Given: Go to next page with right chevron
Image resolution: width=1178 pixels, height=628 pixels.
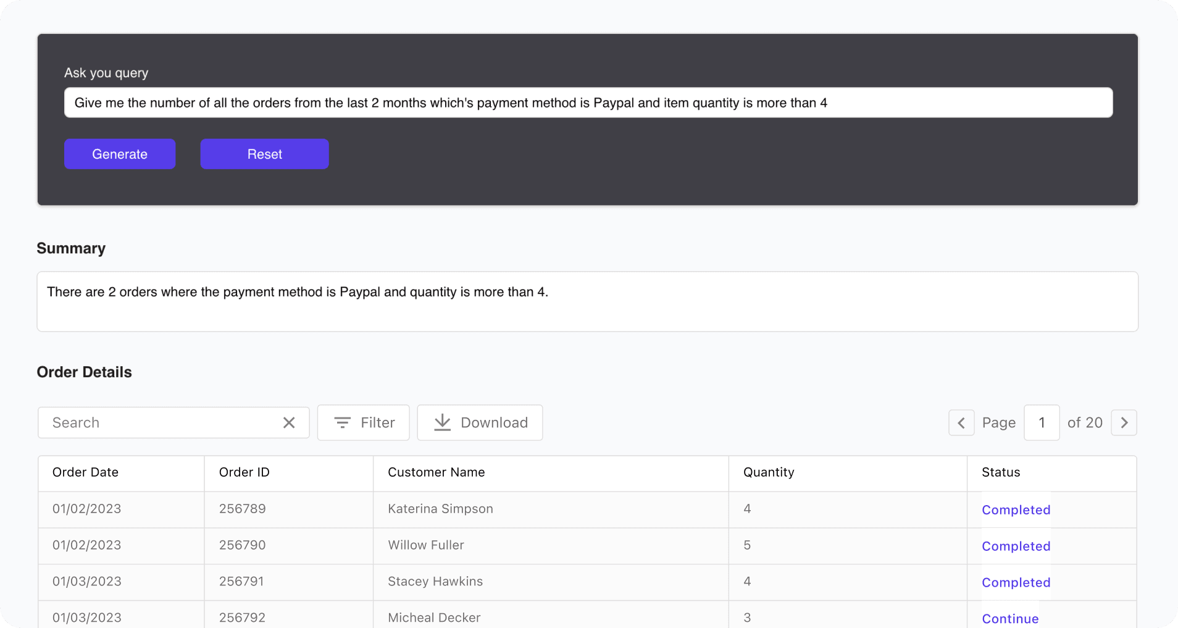Looking at the screenshot, I should [x=1124, y=422].
